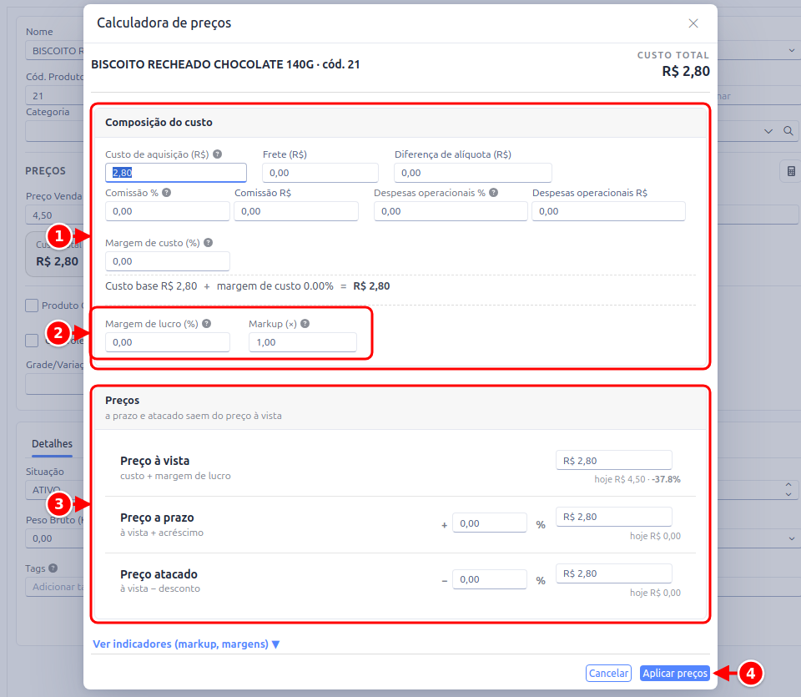801x697 pixels.
Task: Open help icon for Despesas operacionais %
Action: point(493,193)
